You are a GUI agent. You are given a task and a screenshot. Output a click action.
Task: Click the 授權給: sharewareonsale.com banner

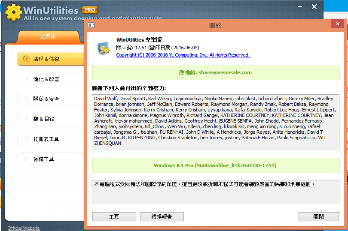(x=216, y=72)
